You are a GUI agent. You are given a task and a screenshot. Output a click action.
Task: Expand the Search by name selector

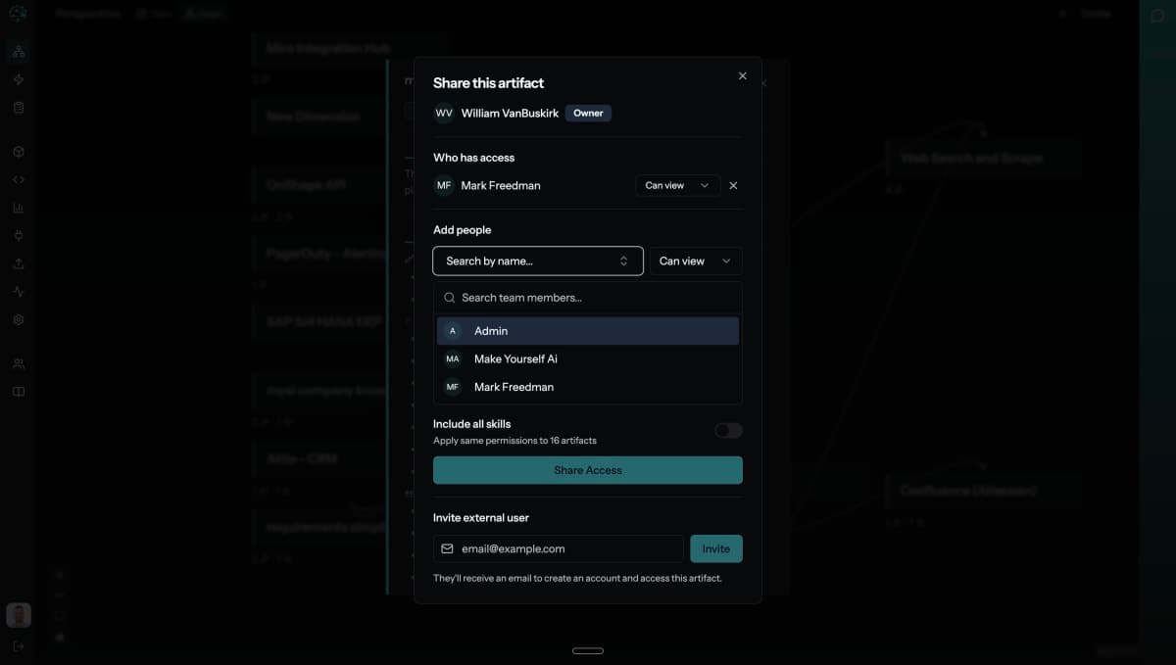(537, 261)
